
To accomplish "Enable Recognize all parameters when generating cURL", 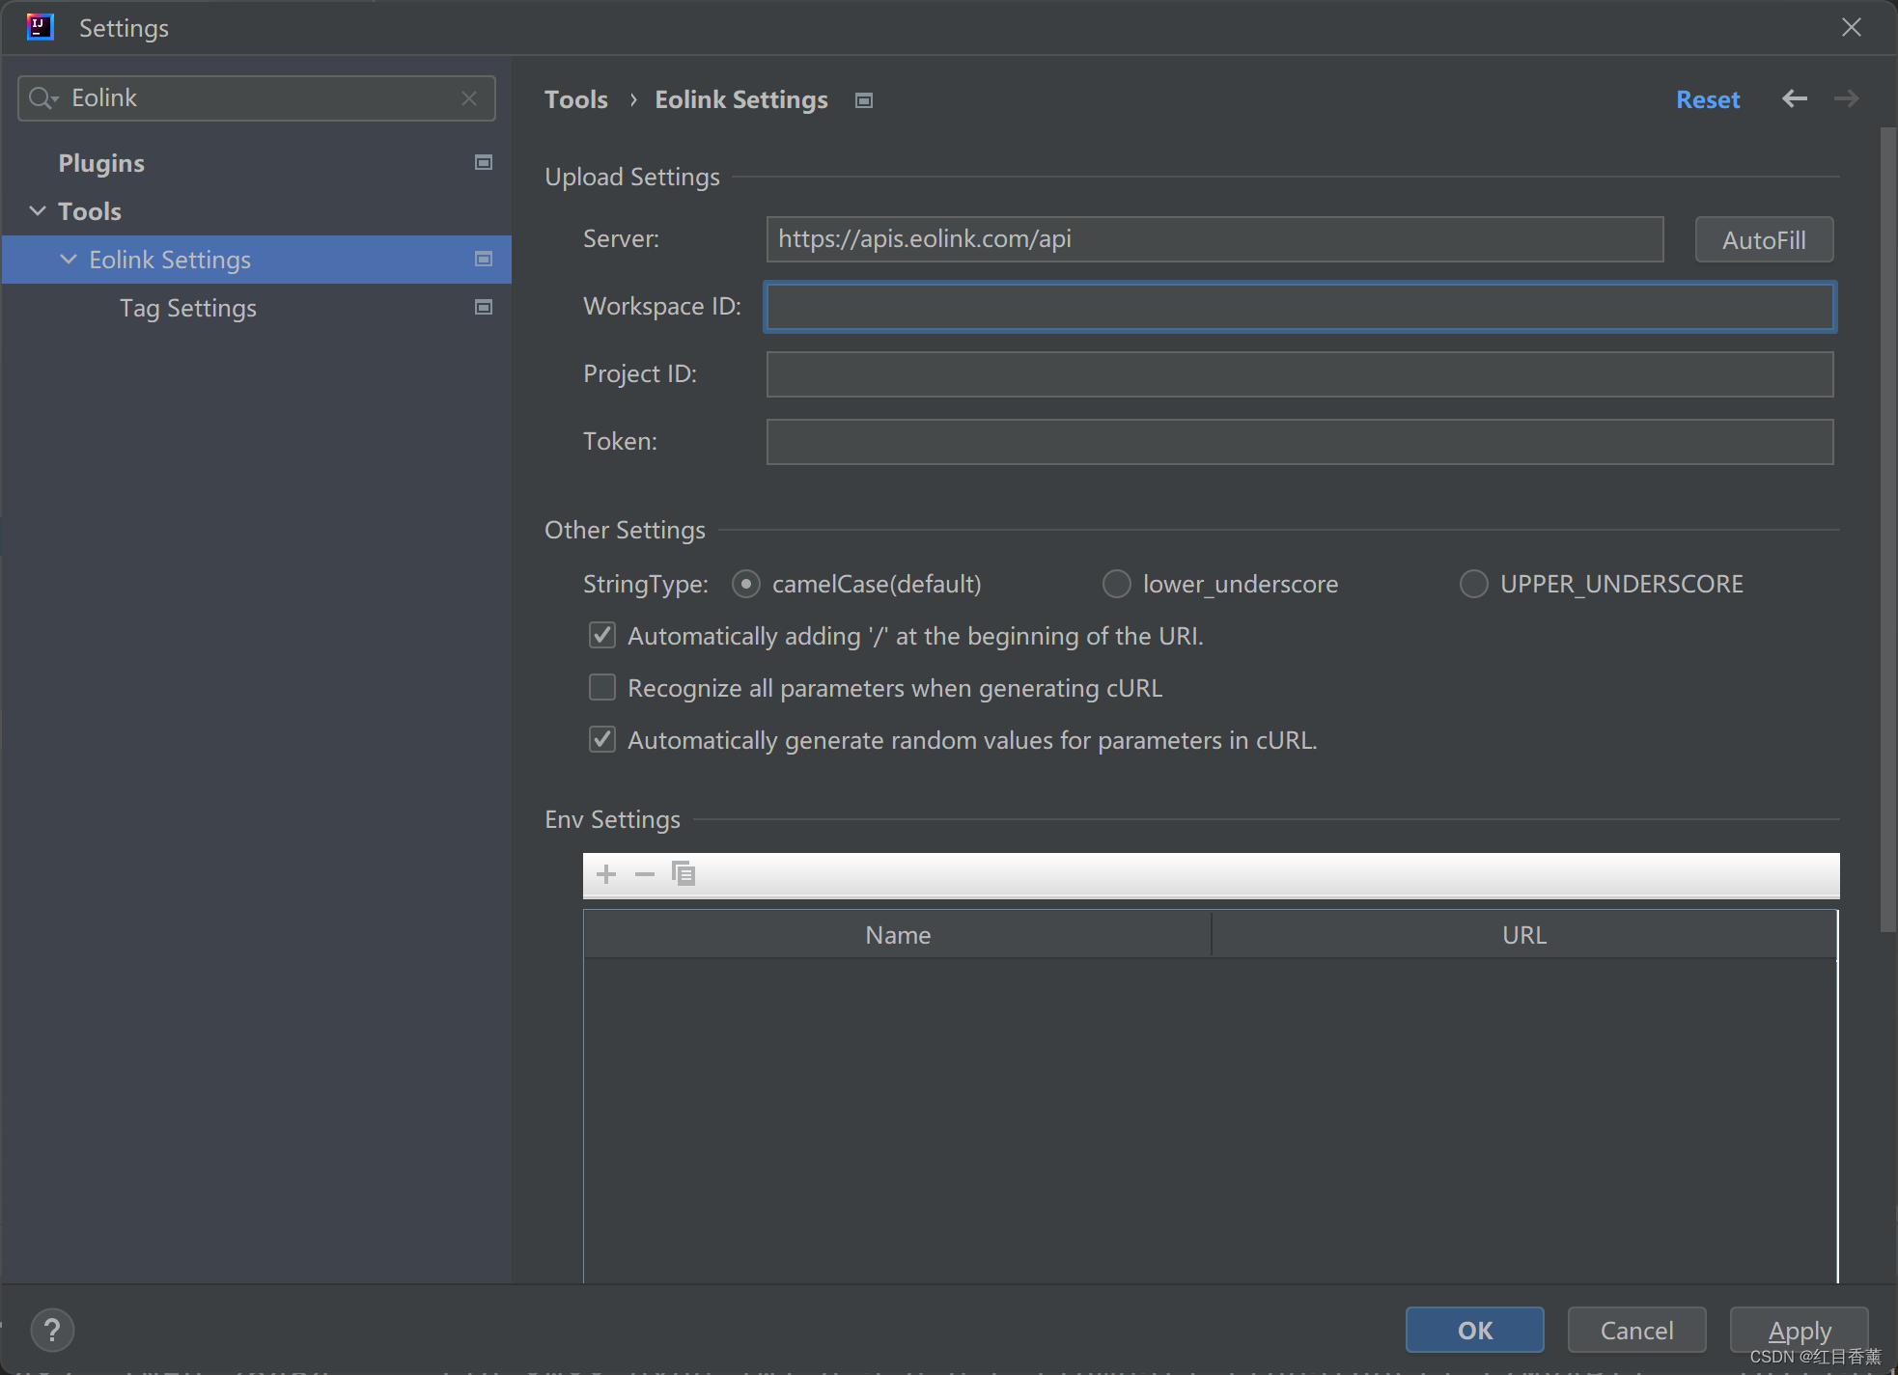I will click(x=601, y=687).
